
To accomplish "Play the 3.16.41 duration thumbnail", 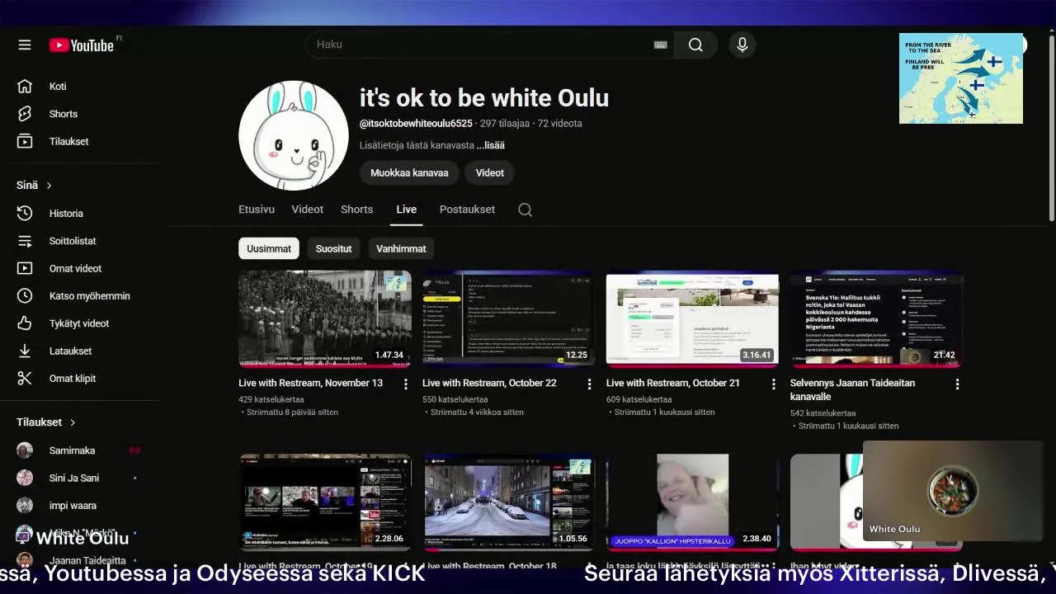I will tap(693, 318).
